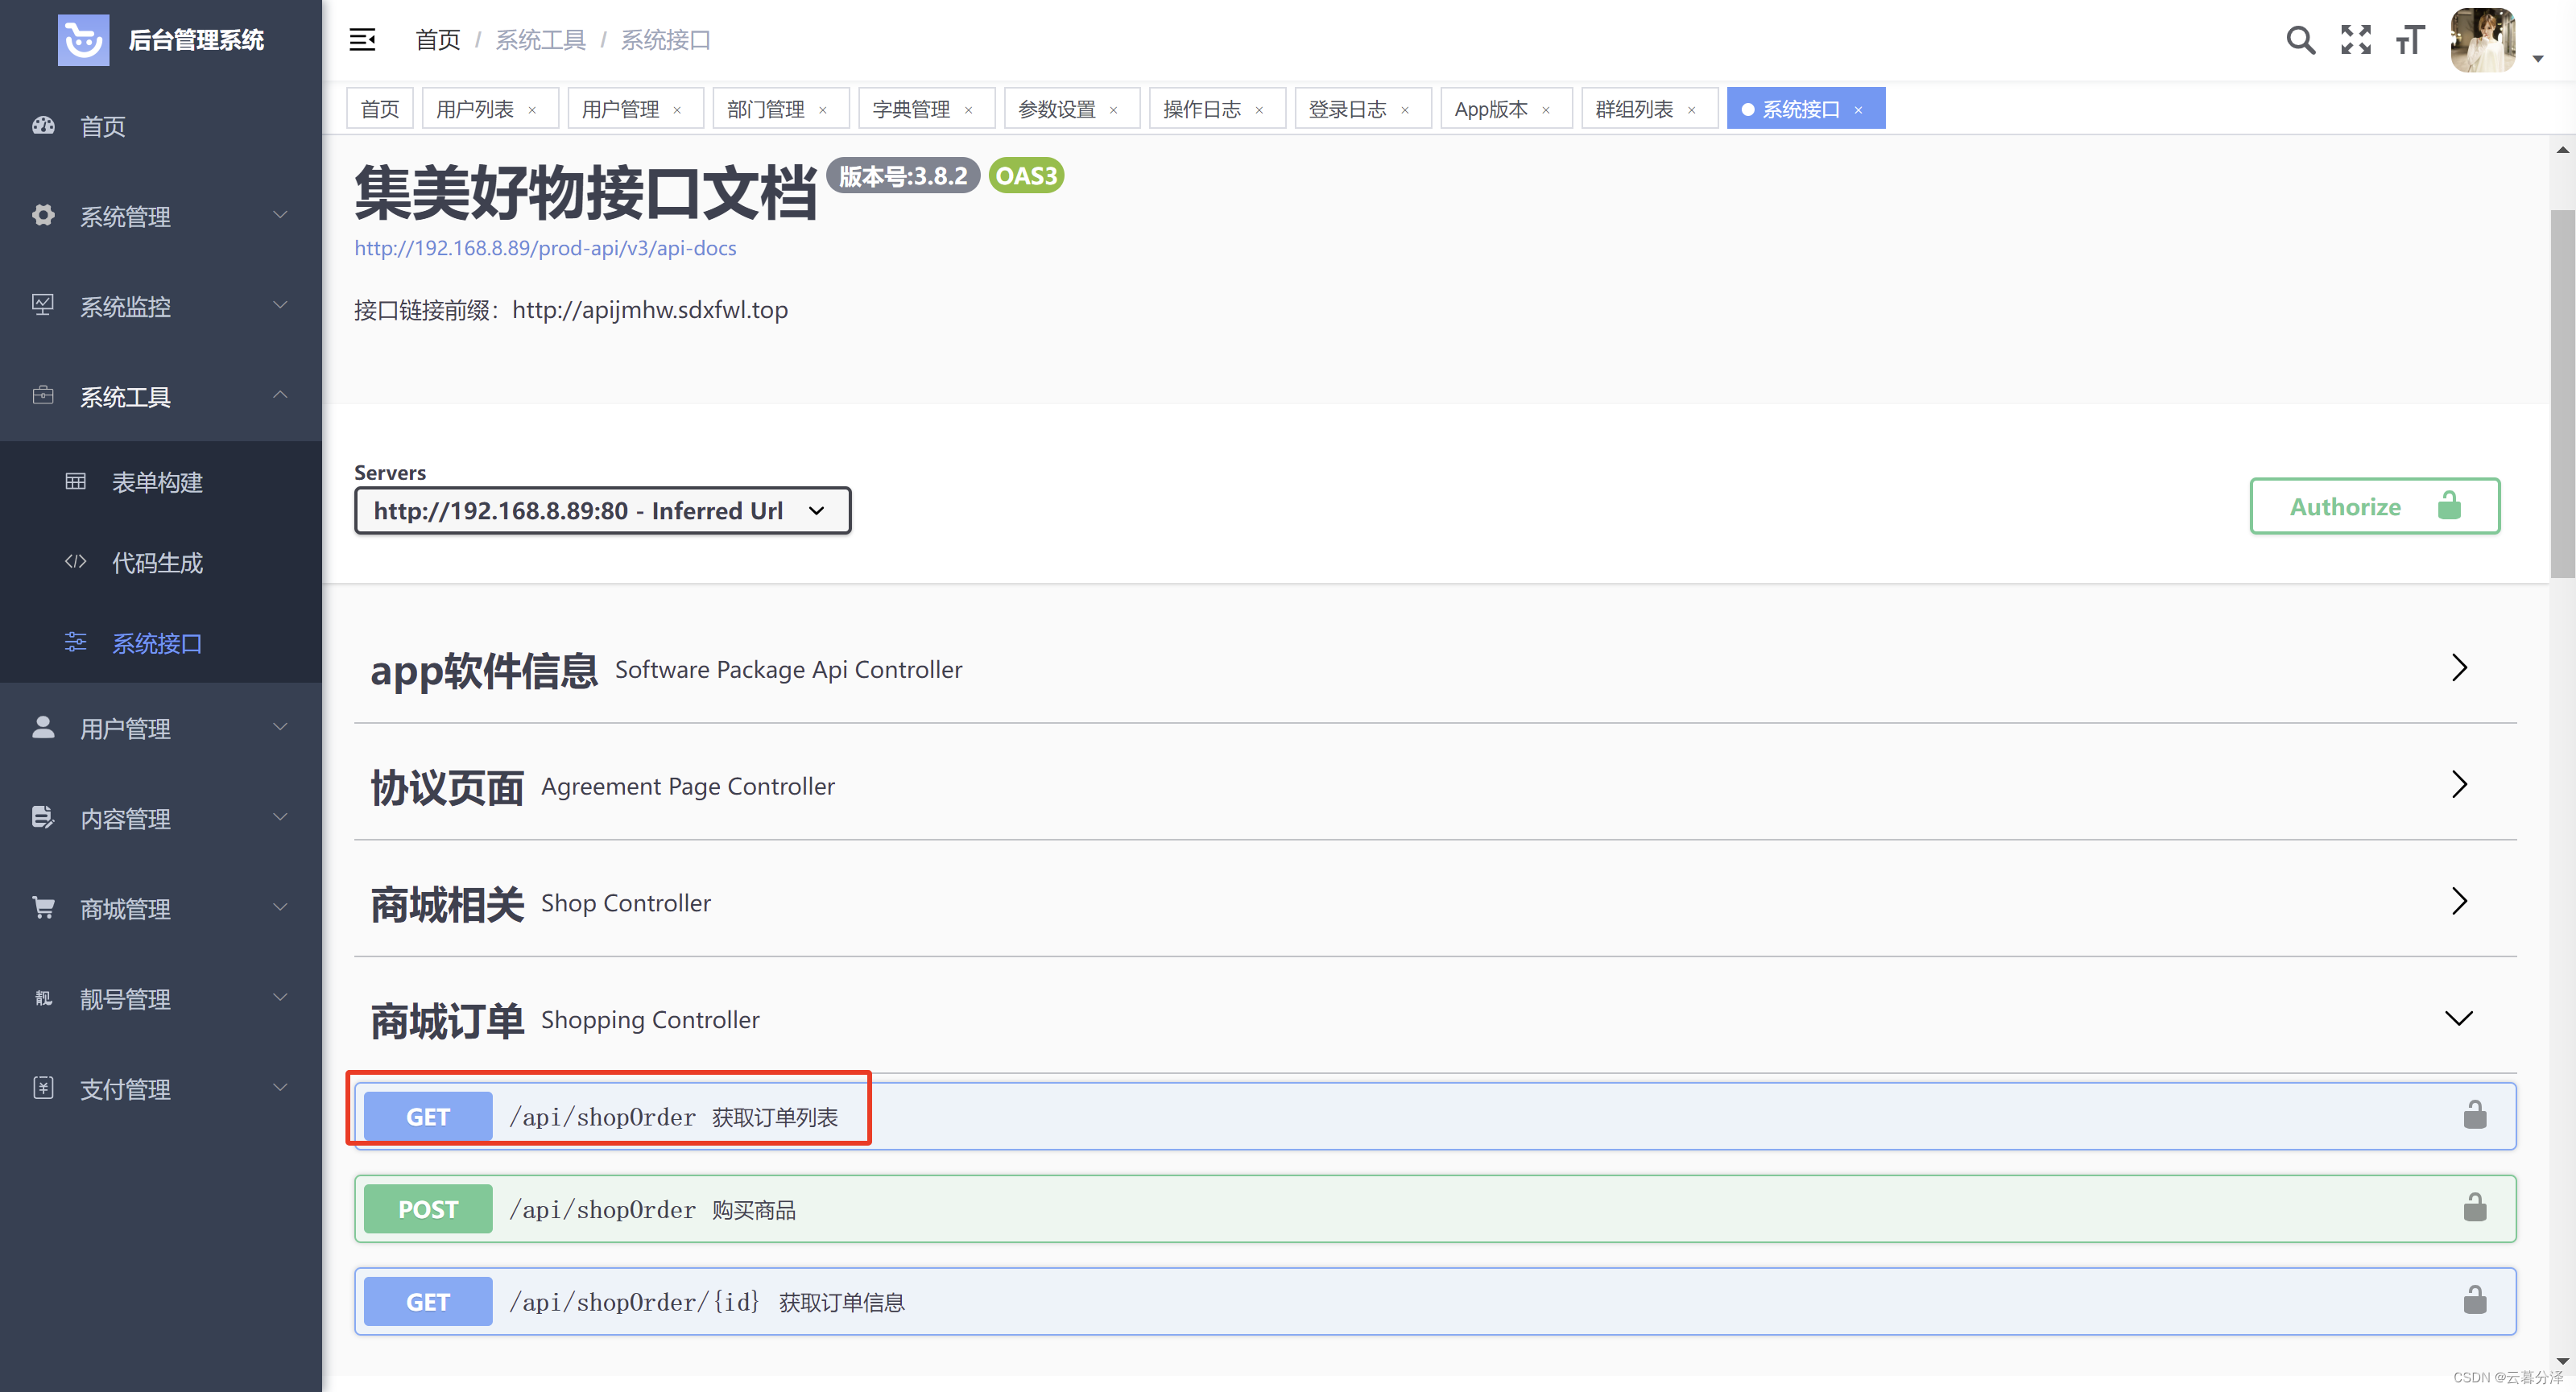
Task: Toggle fullscreen mode icon in header
Action: click(2355, 40)
